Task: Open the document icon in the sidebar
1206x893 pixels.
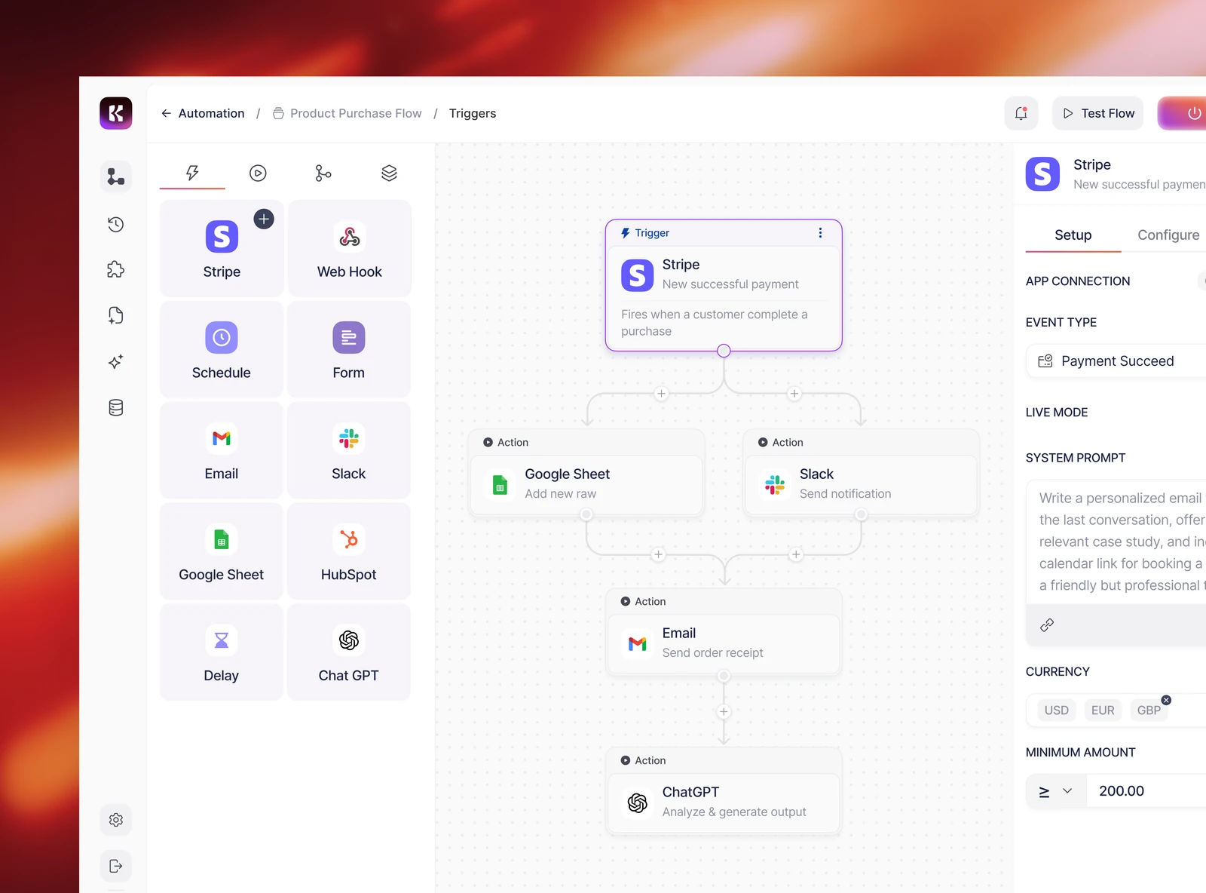Action: [x=115, y=315]
